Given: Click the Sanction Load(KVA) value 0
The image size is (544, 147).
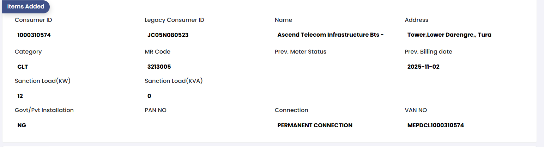Looking at the screenshot, I should click(149, 96).
